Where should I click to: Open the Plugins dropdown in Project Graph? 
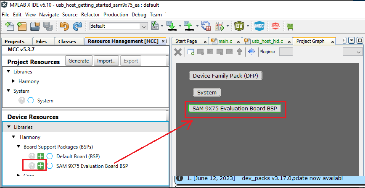[x=320, y=52]
